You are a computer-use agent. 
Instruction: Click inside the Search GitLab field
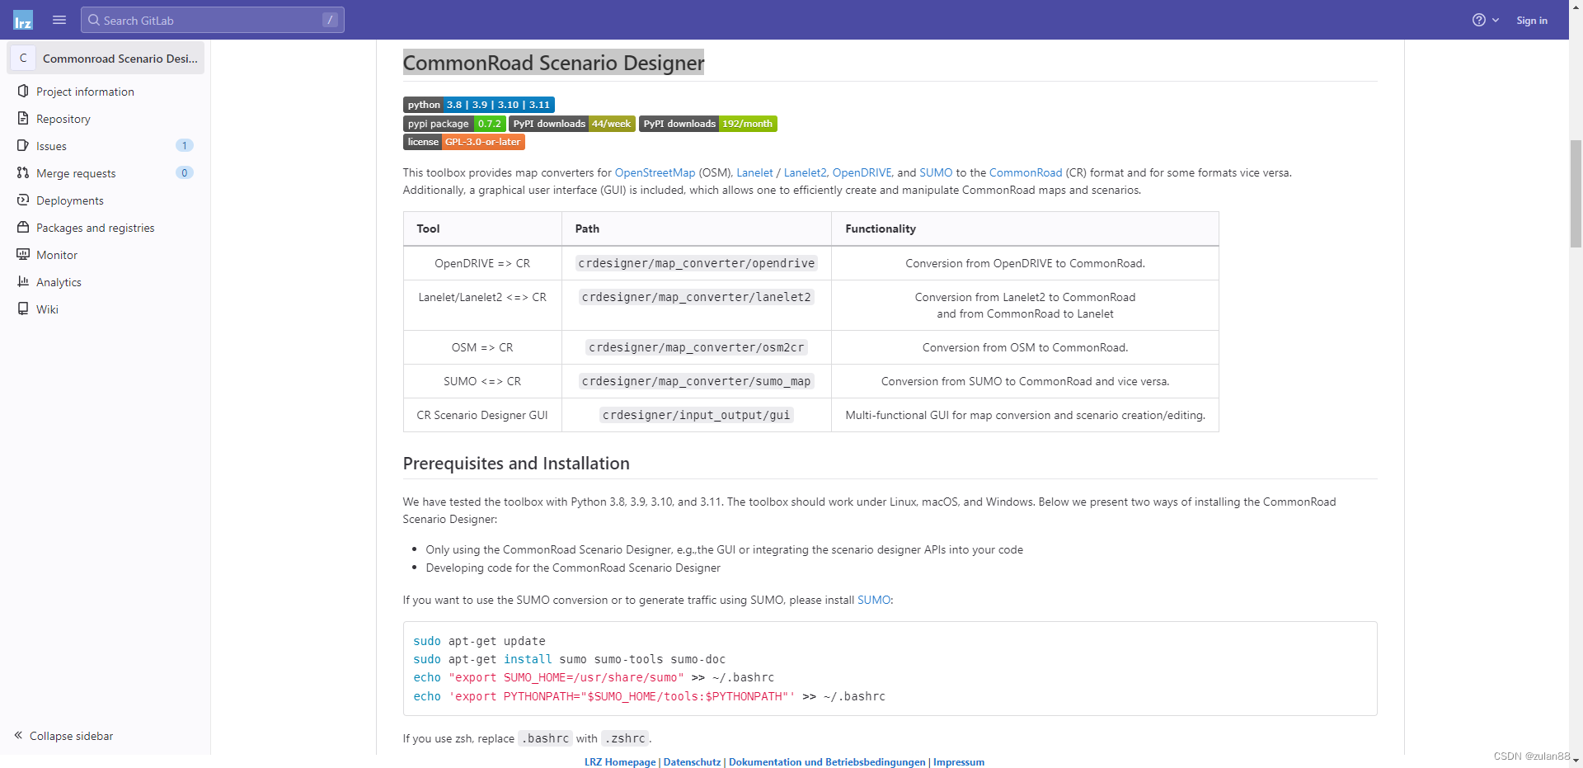[213, 20]
